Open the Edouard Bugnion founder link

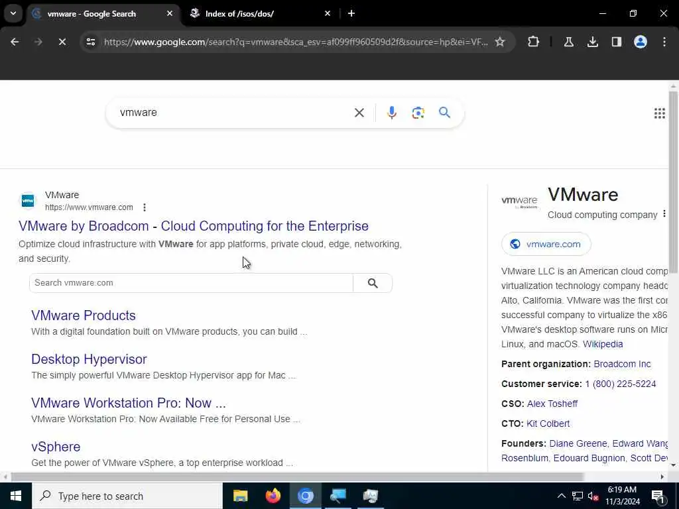coord(589,459)
